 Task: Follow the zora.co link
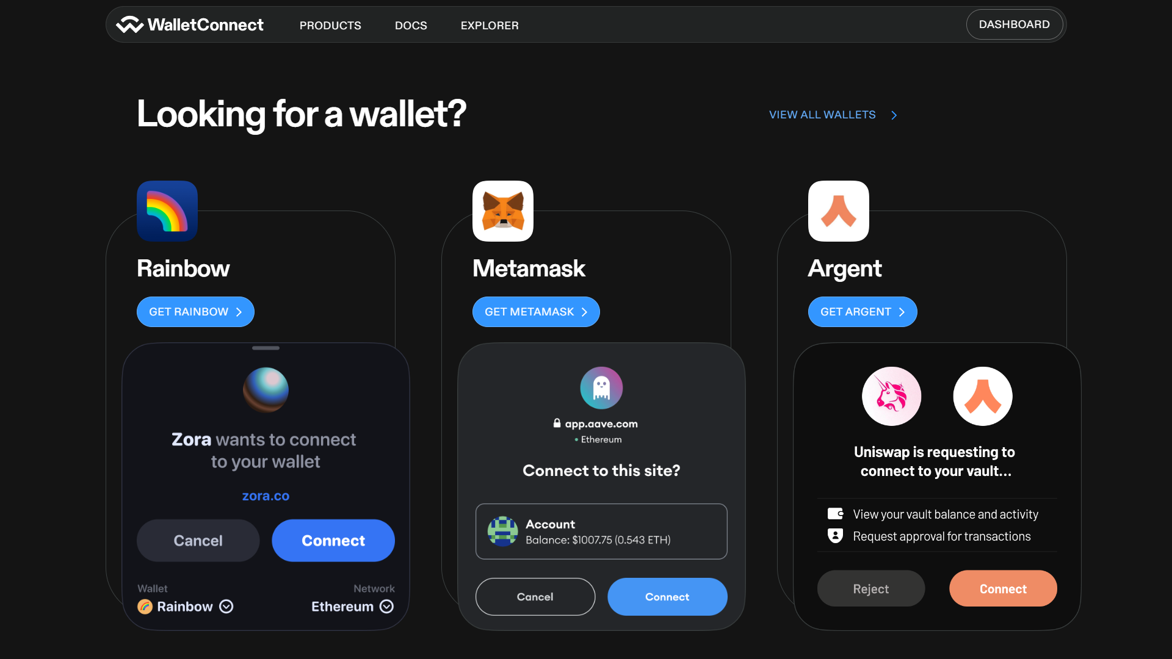(x=266, y=496)
